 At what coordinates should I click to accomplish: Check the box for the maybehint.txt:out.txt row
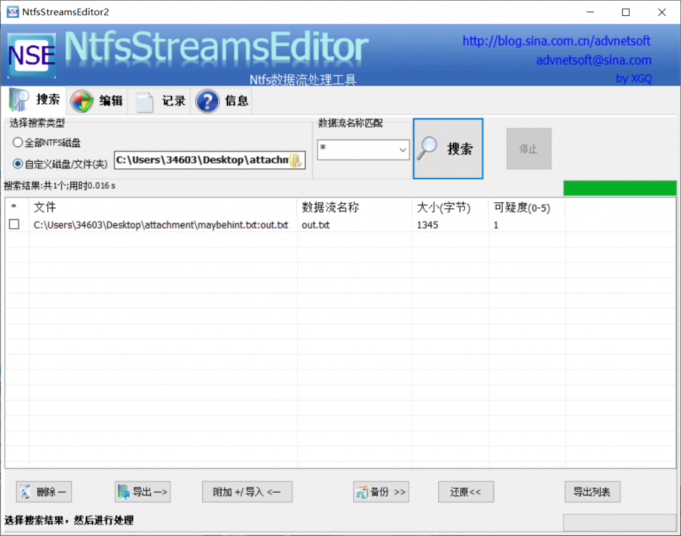coord(15,224)
